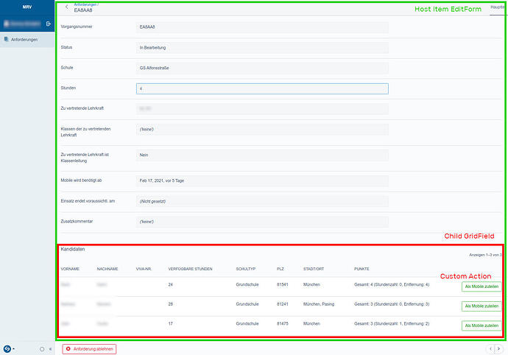Collapse the sidebar with the double chevron
The height and width of the screenshot is (355, 508).
click(x=50, y=348)
